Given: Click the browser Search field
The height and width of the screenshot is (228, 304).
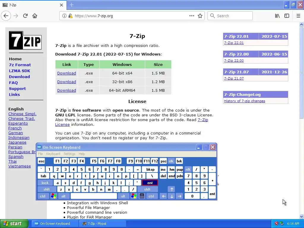Looking at the screenshot, I should (x=230, y=16).
